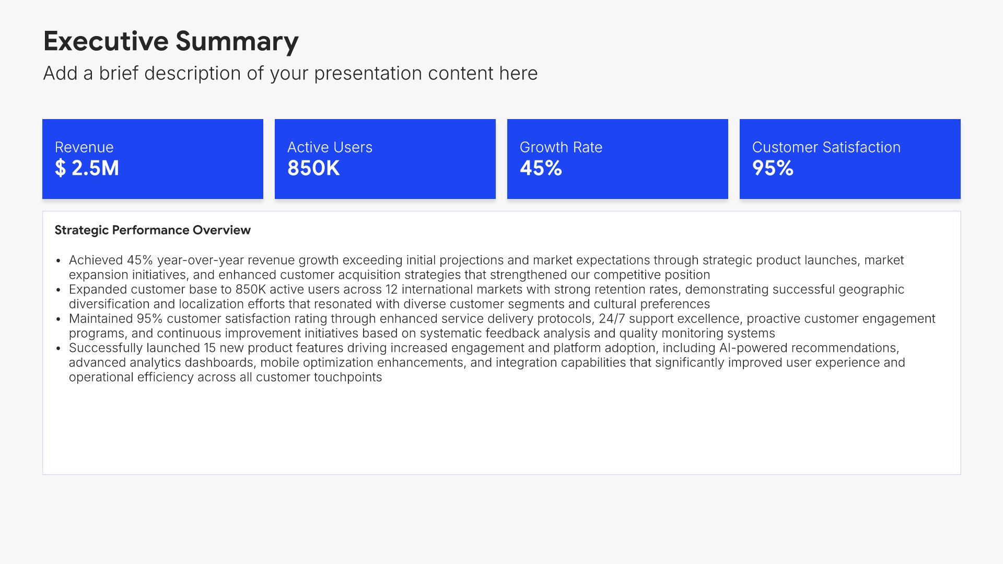Screen dimensions: 1003x564
Task: Click the Growth Rate label
Action: pos(561,147)
